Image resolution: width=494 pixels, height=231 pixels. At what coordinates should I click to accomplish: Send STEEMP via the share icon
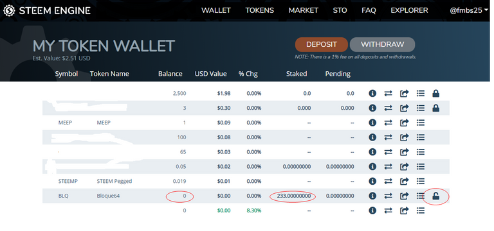(x=404, y=182)
